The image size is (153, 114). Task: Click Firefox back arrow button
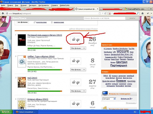pos(3,13)
